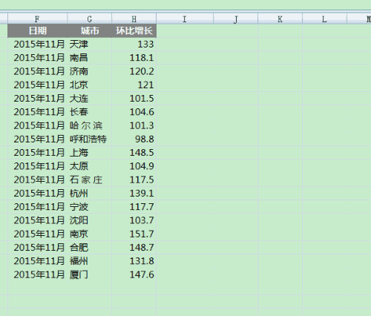
Task: Select column F header
Action: 37,19
